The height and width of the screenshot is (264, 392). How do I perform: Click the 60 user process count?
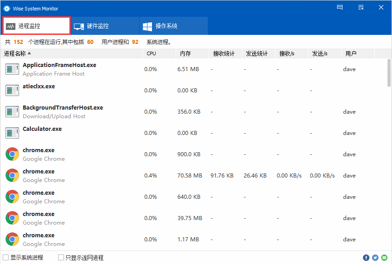coord(90,42)
